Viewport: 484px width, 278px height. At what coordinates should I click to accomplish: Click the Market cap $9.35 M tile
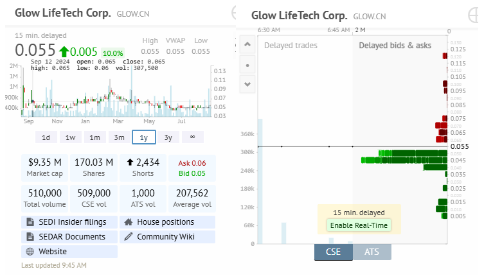pos(45,168)
